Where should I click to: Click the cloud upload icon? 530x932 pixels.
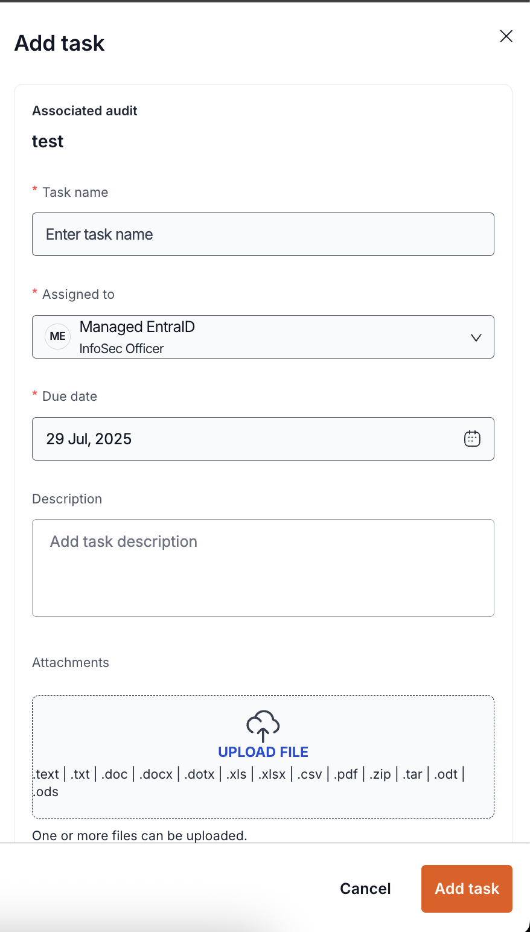click(263, 725)
